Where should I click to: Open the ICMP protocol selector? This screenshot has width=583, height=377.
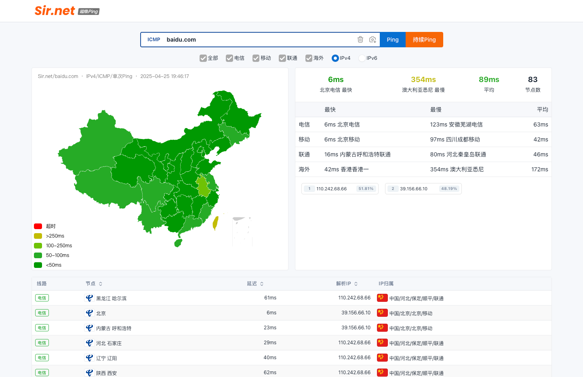(154, 40)
